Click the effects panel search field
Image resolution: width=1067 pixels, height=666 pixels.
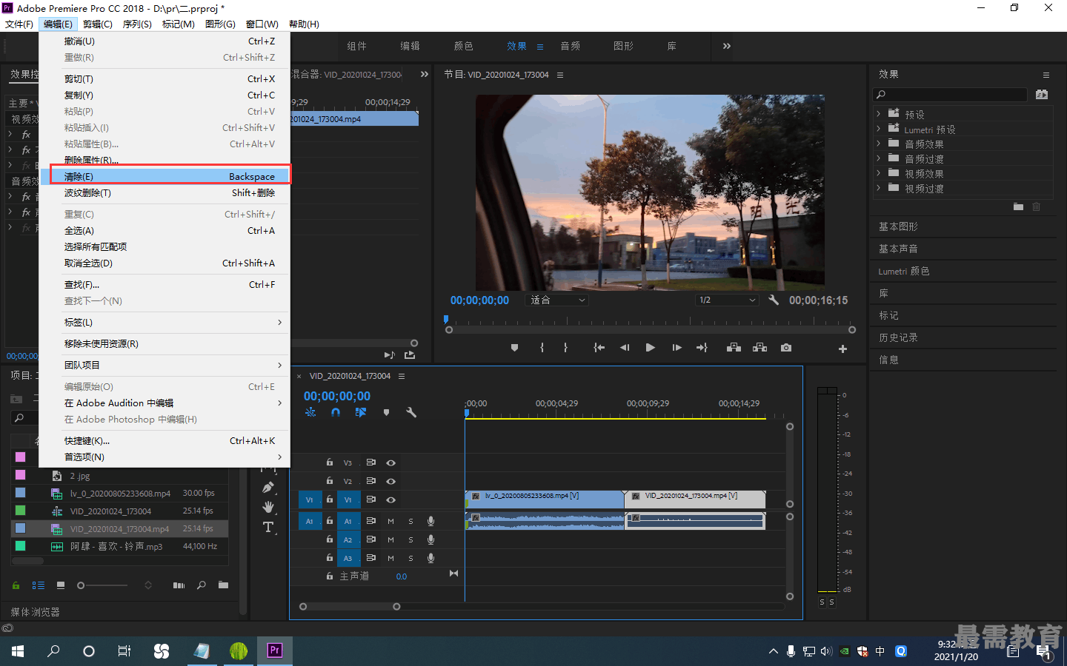click(x=950, y=95)
